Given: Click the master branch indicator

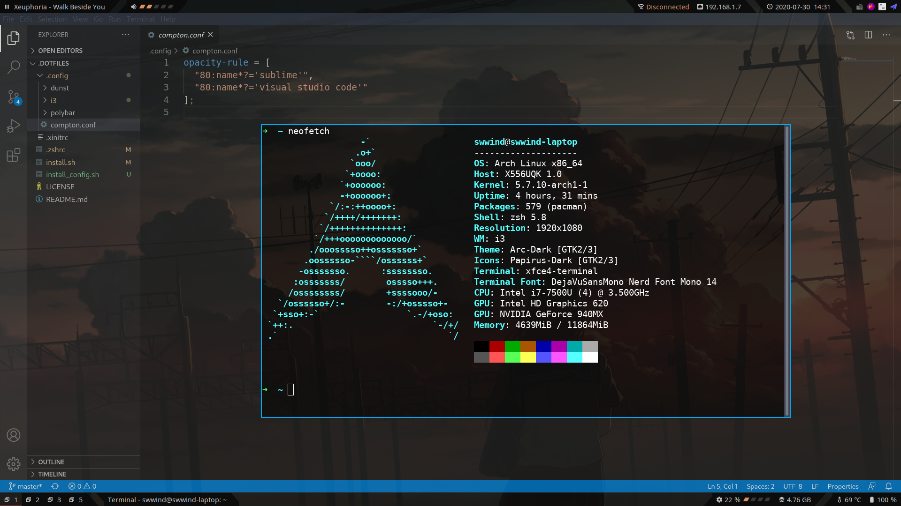Looking at the screenshot, I should [26, 486].
